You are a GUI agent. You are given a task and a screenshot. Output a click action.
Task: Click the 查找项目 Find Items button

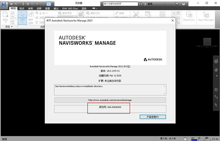pyautogui.click(x=65, y=13)
